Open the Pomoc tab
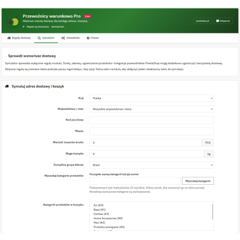240x240 pixels. coord(93,38)
